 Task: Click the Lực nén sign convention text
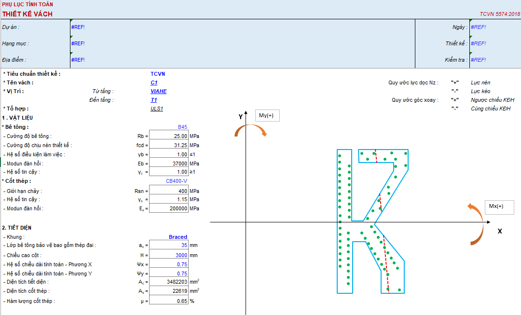coord(480,83)
